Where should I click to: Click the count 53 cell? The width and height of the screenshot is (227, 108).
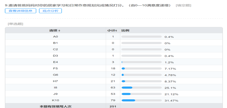click(x=113, y=94)
